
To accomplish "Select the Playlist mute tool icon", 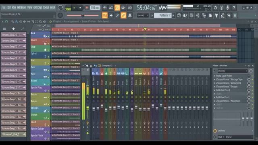I will [x=25, y=21].
